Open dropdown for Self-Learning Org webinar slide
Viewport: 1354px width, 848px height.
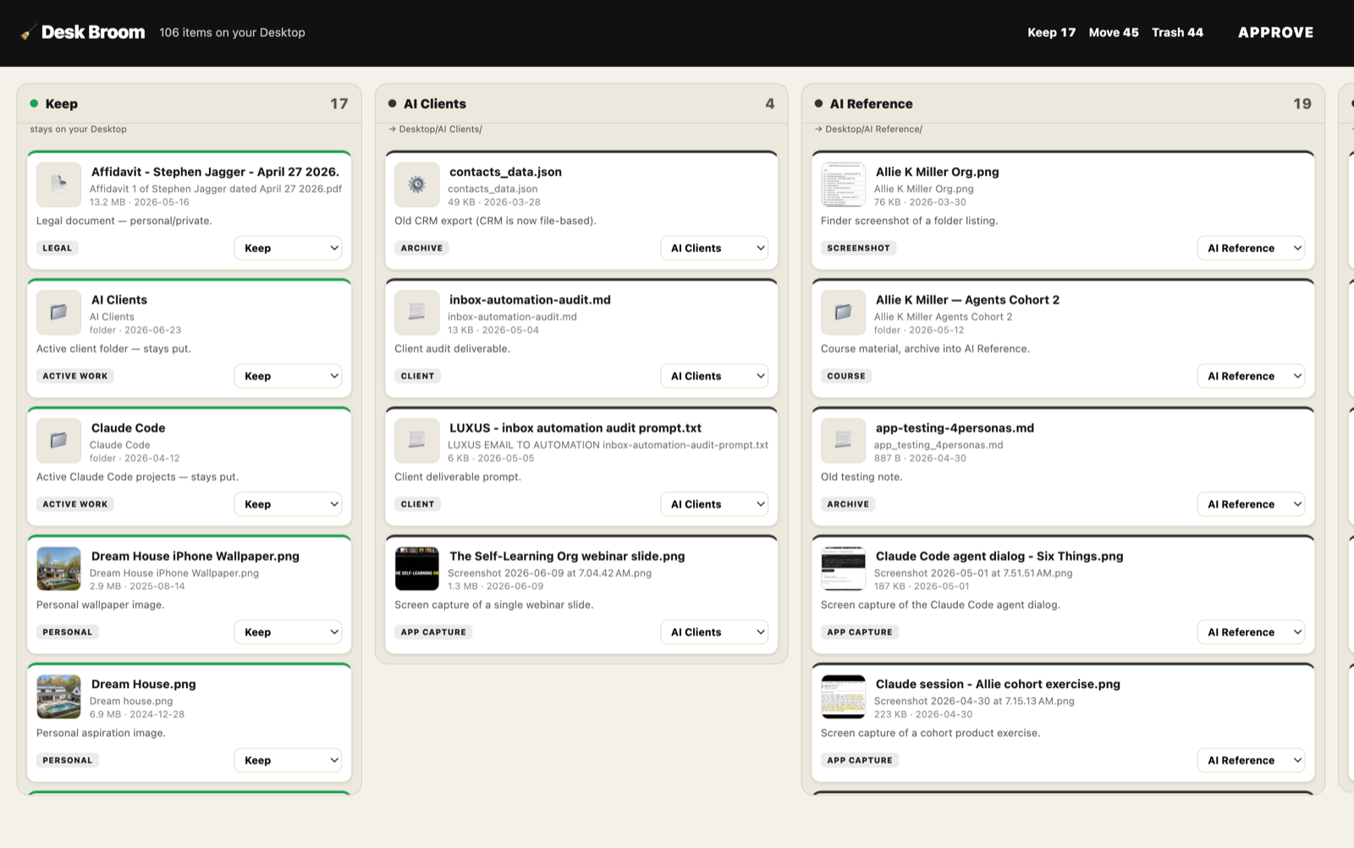[713, 632]
